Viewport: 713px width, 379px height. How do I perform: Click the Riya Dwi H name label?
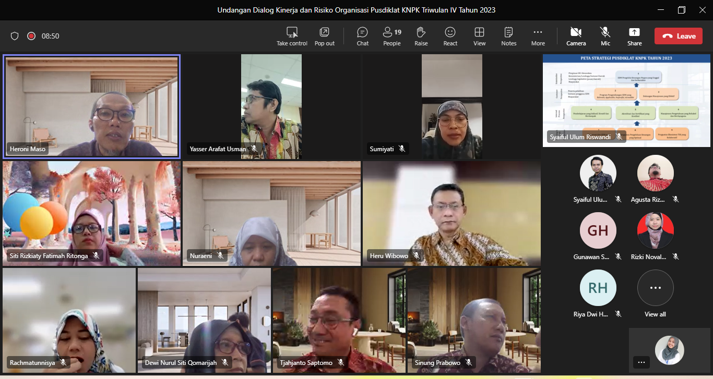(591, 314)
